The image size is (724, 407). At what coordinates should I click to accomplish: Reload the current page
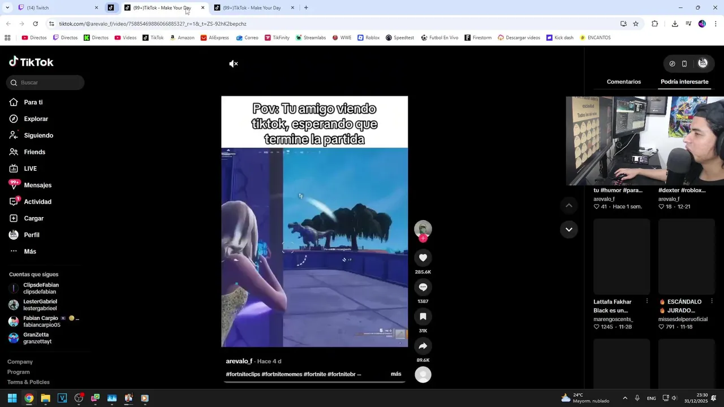point(36,24)
